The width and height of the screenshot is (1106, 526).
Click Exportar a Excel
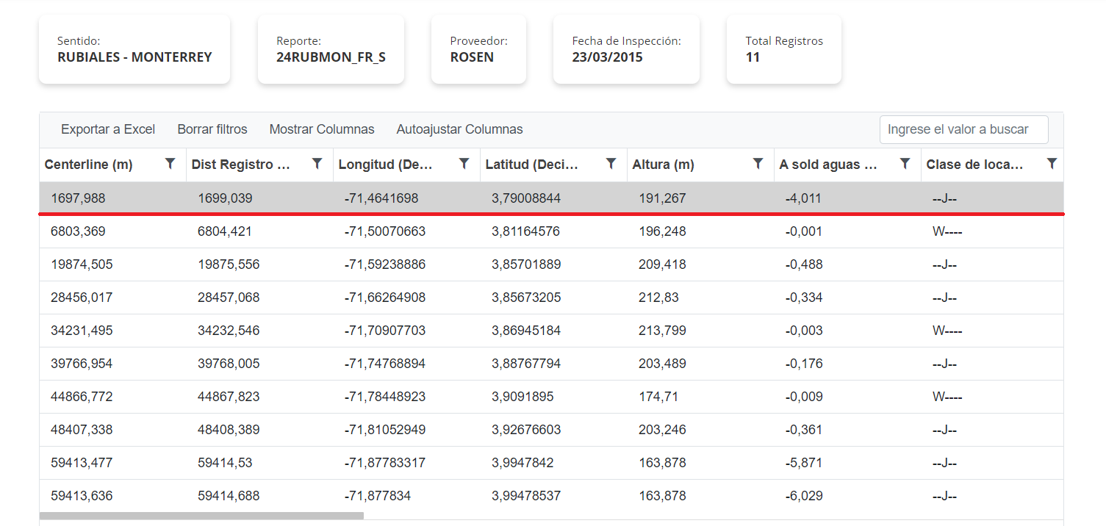tap(108, 129)
